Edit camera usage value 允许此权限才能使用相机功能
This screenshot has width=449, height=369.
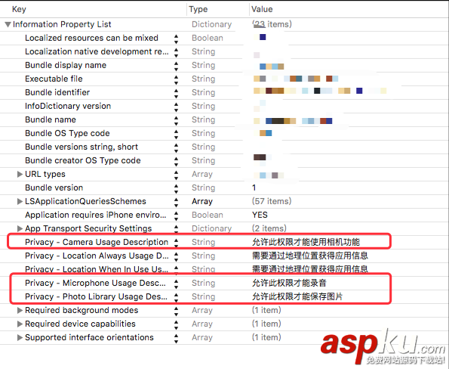coord(306,242)
